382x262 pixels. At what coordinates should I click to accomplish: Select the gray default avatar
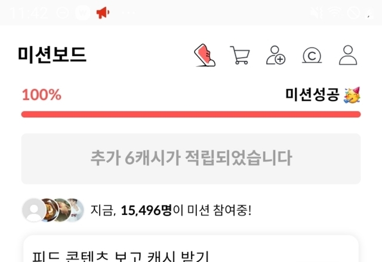[x=34, y=210]
